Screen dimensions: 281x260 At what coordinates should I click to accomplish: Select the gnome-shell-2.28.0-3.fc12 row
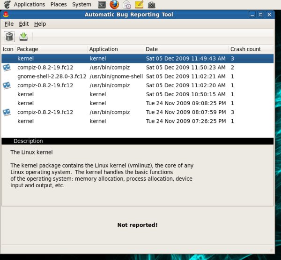pyautogui.click(x=138, y=76)
